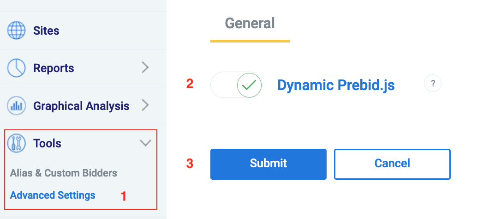Switch to the General tab
489x219 pixels.
coord(250,23)
